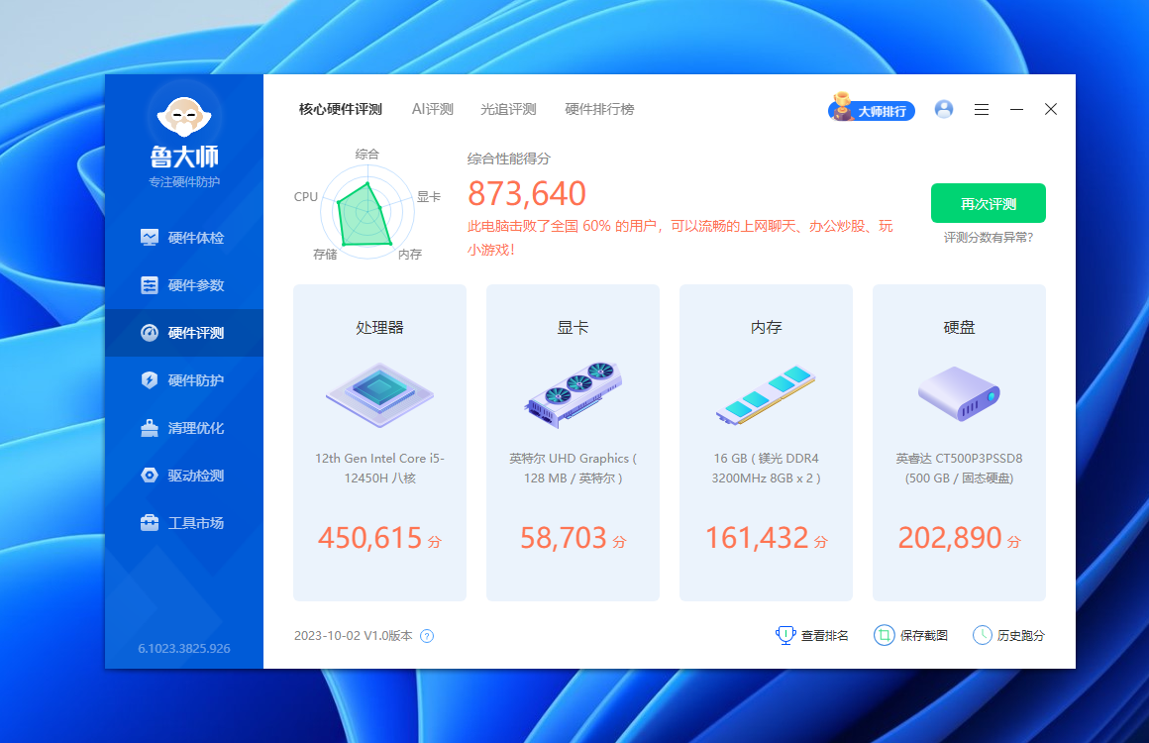Click the 综合性能得分 873,640 score

pos(527,193)
